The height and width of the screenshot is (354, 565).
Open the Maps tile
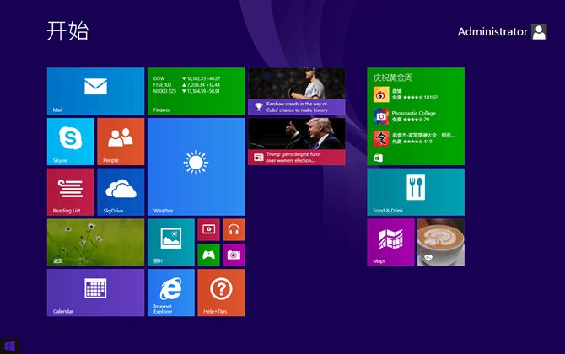coord(390,242)
